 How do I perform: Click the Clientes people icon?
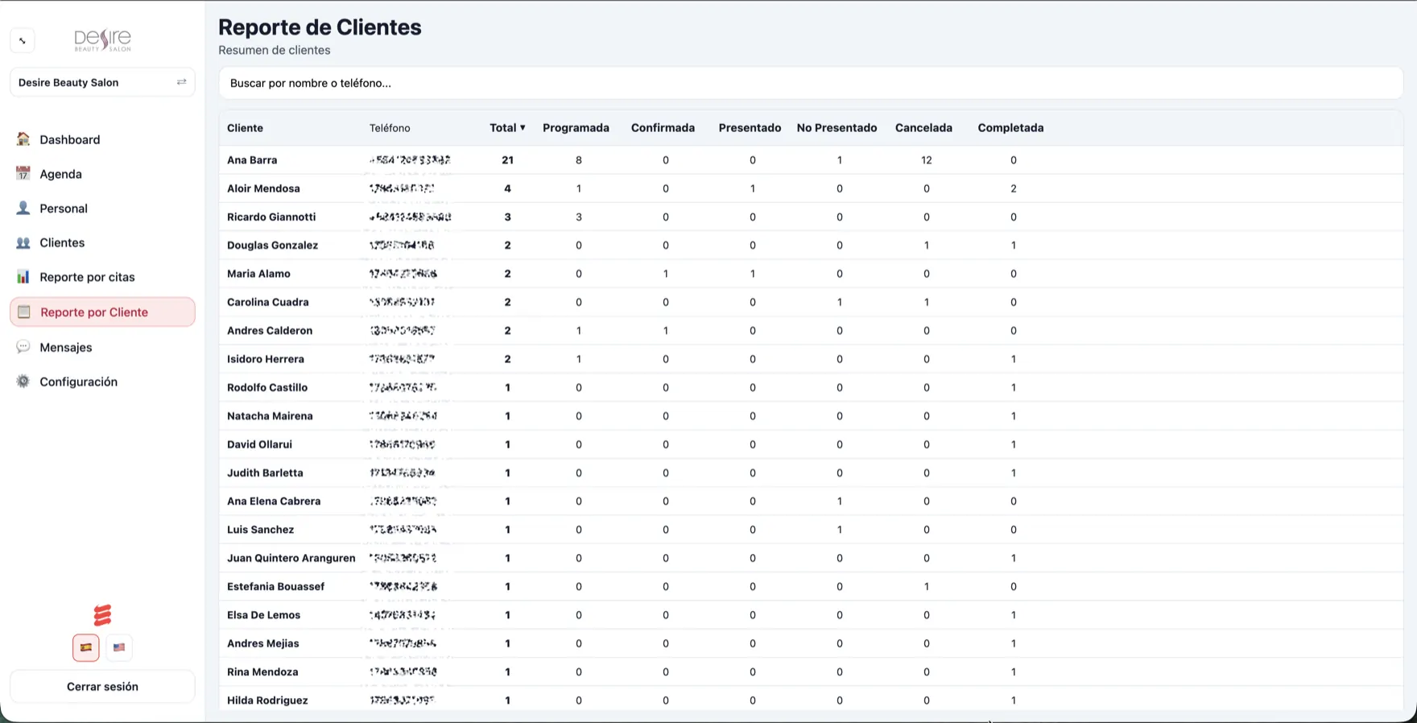click(23, 242)
